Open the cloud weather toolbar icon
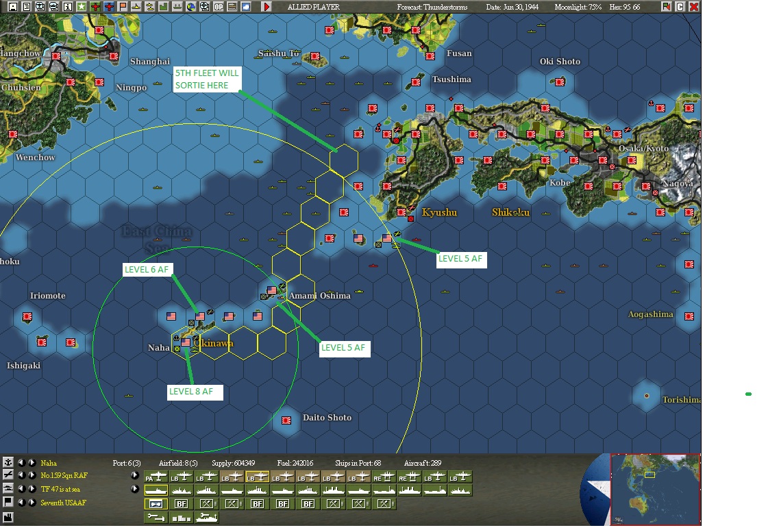 coord(246,7)
